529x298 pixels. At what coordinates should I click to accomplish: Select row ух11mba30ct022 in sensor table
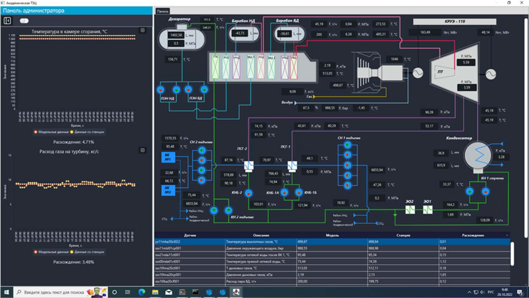[x=332, y=242]
